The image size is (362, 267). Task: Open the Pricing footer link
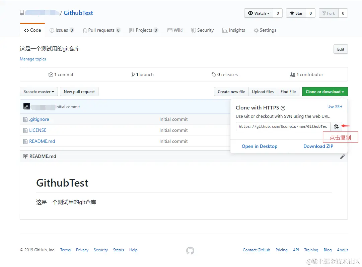coord(281,250)
